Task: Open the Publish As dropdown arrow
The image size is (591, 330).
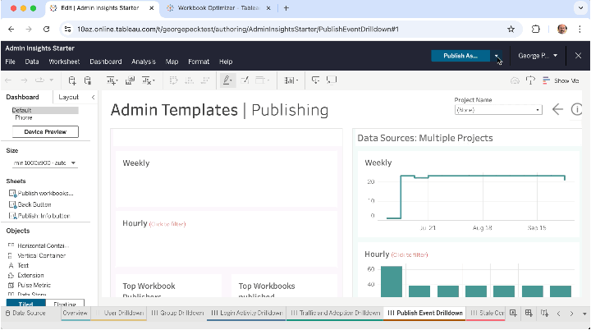Action: tap(497, 56)
